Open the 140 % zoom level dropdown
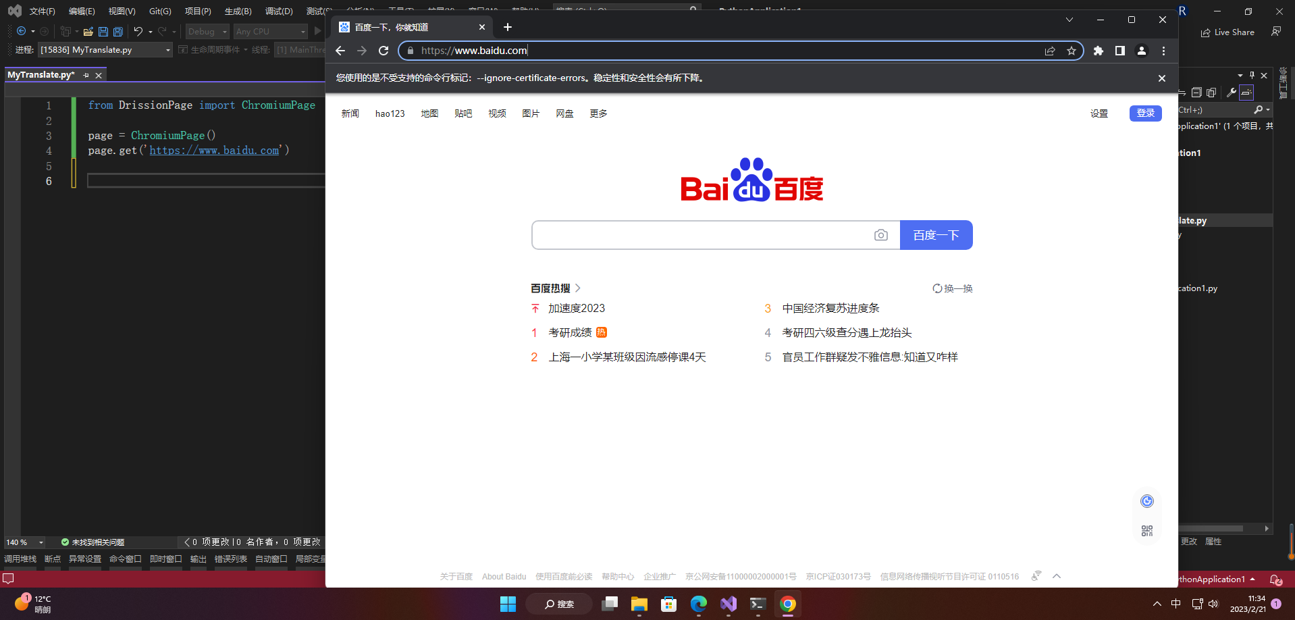This screenshot has height=620, width=1295. (25, 542)
